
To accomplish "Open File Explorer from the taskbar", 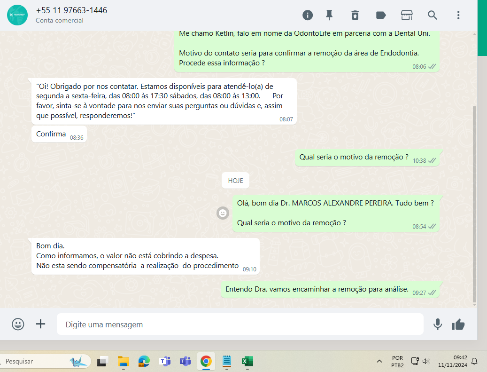I will coord(124,361).
